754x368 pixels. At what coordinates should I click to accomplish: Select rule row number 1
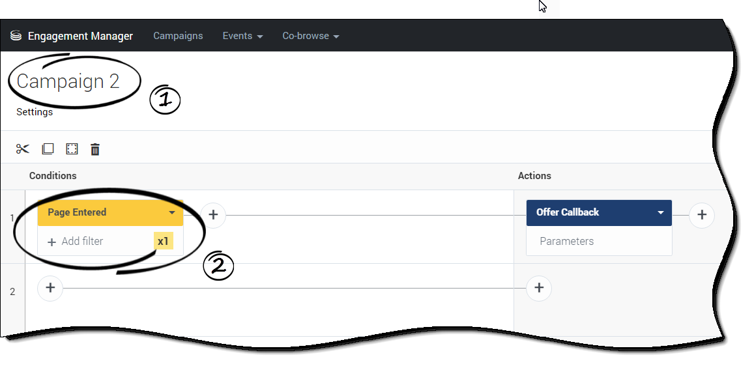pos(12,218)
